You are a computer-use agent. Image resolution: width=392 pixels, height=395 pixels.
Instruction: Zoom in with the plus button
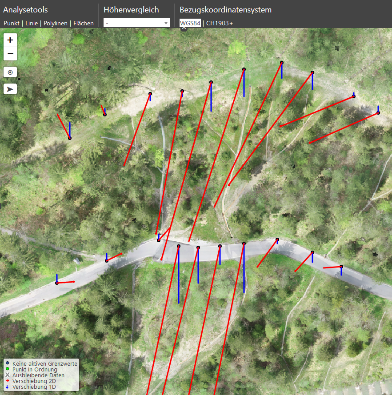click(10, 40)
